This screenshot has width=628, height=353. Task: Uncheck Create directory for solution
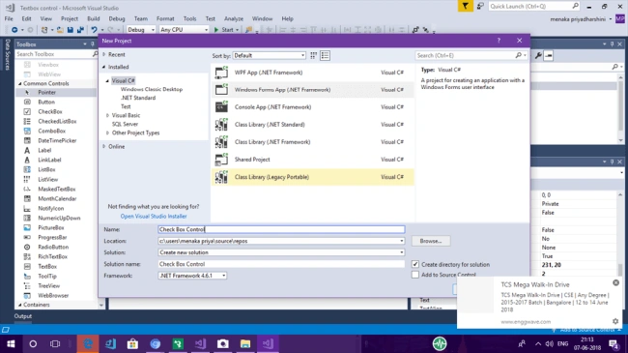click(x=415, y=264)
